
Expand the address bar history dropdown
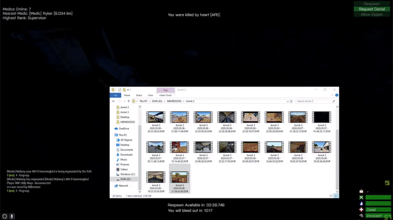[x=288, y=101]
